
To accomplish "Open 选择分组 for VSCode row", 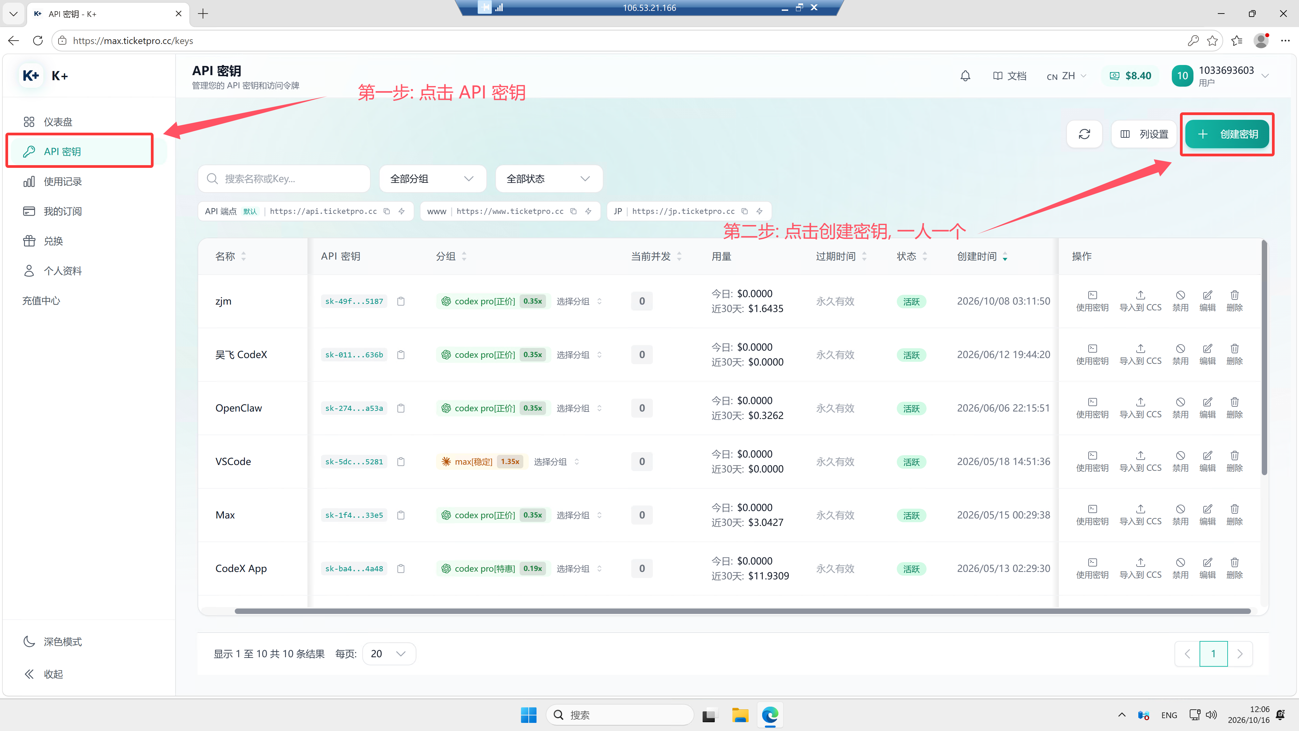I will point(556,462).
